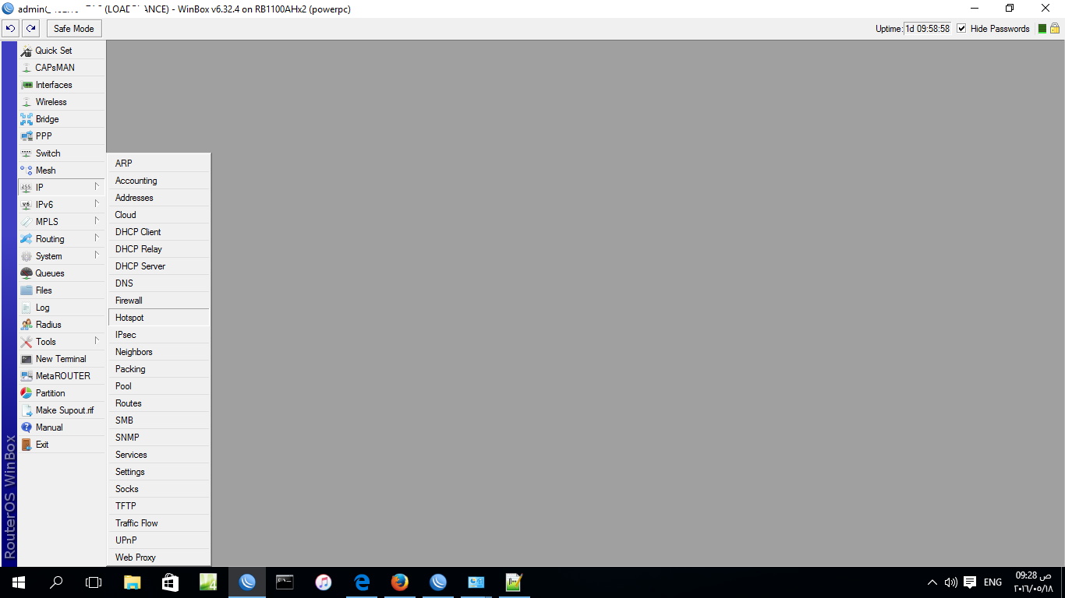1065x598 pixels.
Task: Enable Safe Mode button in toolbar
Action: tap(74, 29)
